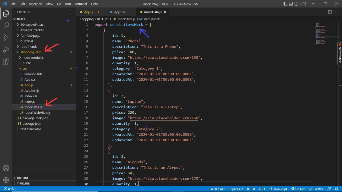Open the Accounts icon in activity bar

[6, 168]
